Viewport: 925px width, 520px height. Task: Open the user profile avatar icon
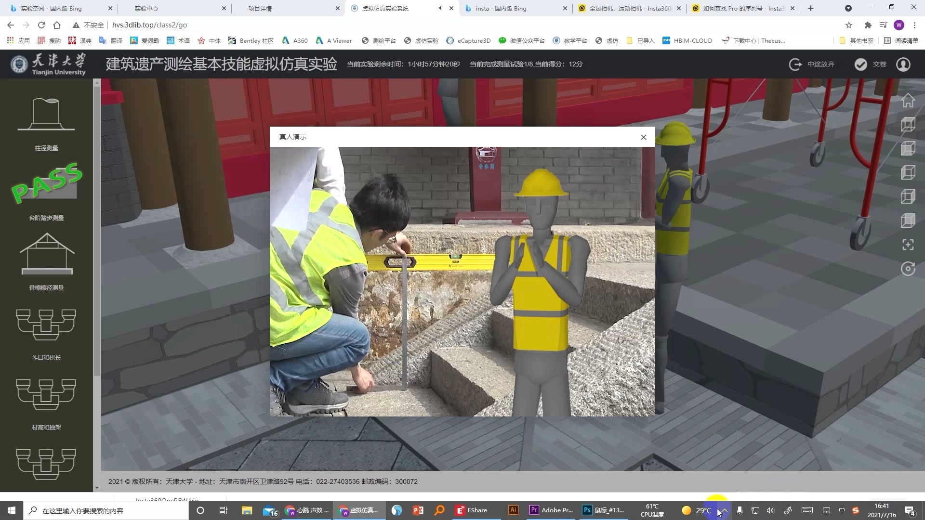[903, 64]
